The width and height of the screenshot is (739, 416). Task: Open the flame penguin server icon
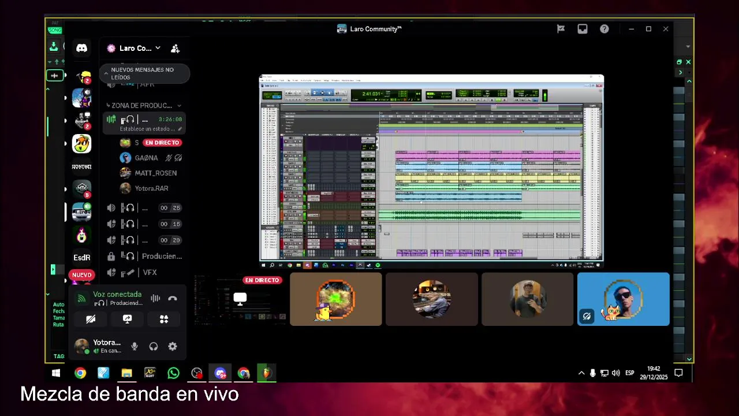pos(81,235)
